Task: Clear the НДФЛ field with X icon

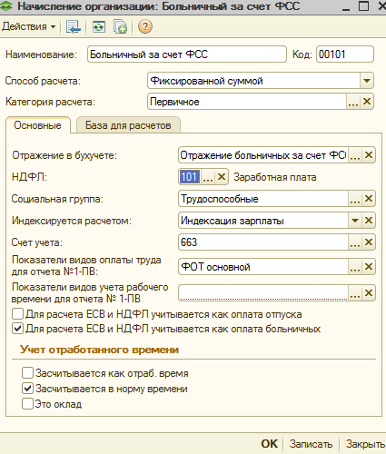Action: [222, 177]
